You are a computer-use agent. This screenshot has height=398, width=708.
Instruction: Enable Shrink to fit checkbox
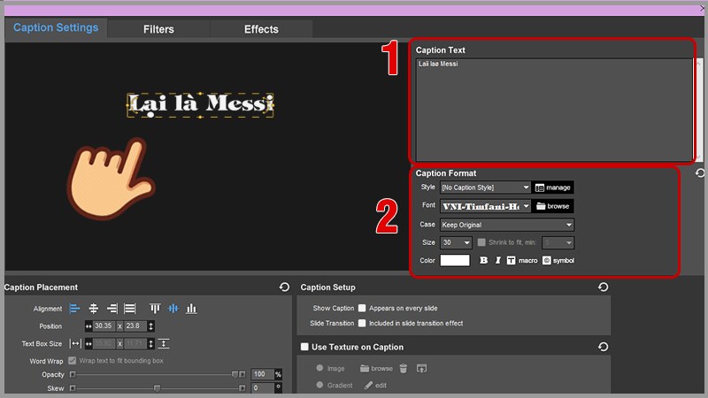point(481,242)
